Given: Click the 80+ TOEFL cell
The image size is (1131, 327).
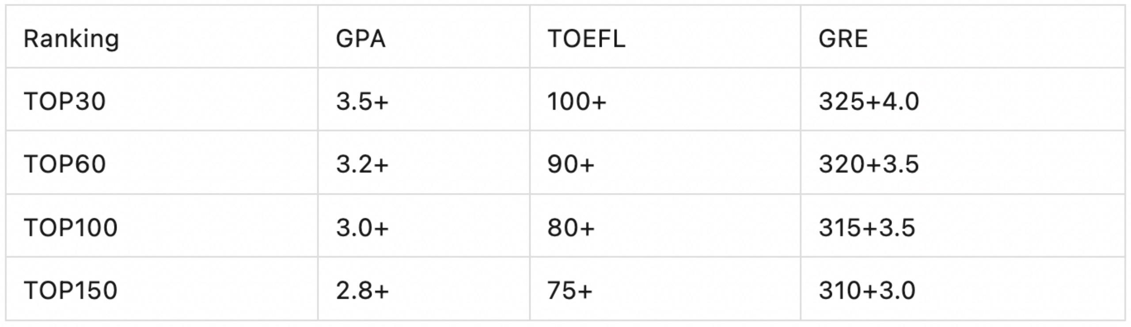Looking at the screenshot, I should click(x=571, y=227).
